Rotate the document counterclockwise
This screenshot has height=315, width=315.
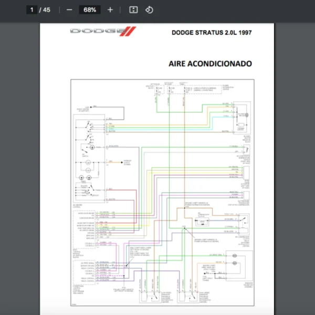click(x=149, y=10)
